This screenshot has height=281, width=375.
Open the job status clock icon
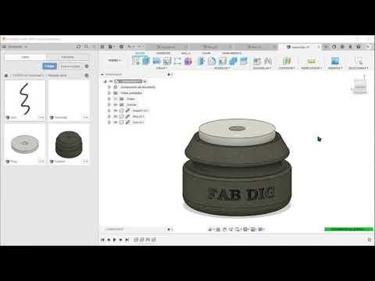coord(342,47)
